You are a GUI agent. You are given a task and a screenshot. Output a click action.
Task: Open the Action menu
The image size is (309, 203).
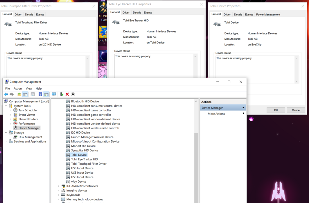pos(18,88)
